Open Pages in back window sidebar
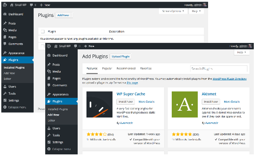The image size is (255, 156). click(x=10, y=37)
